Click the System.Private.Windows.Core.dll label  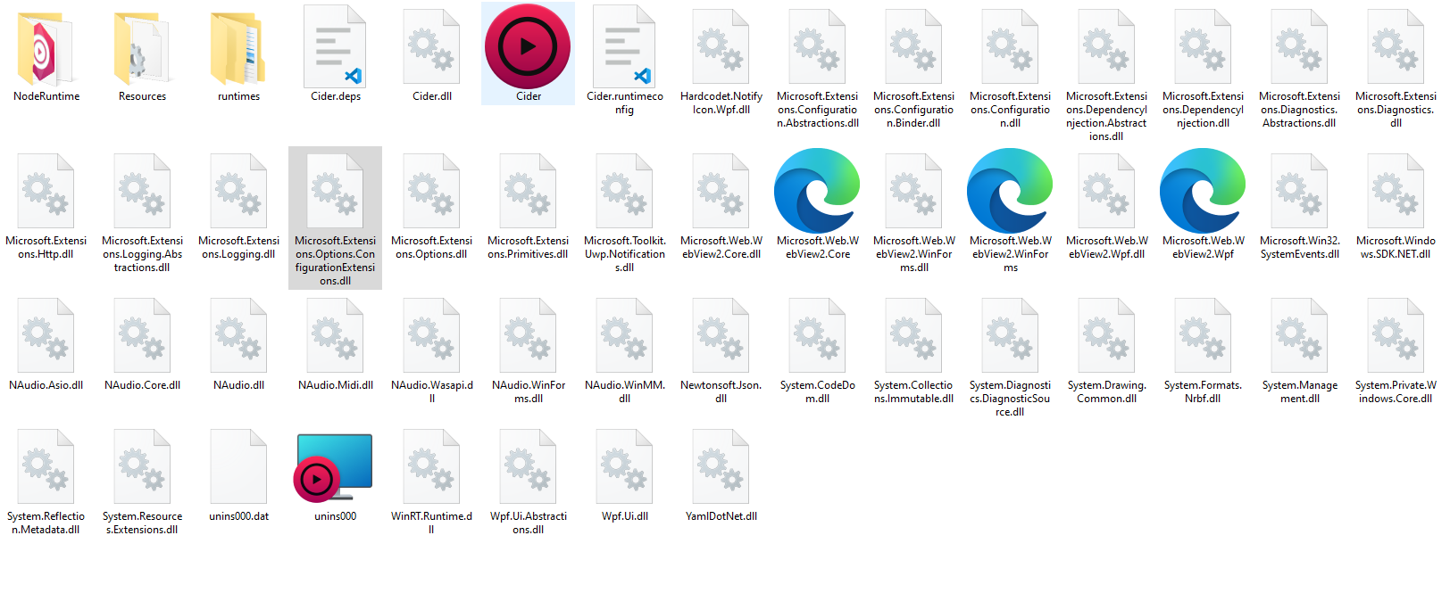click(1396, 391)
